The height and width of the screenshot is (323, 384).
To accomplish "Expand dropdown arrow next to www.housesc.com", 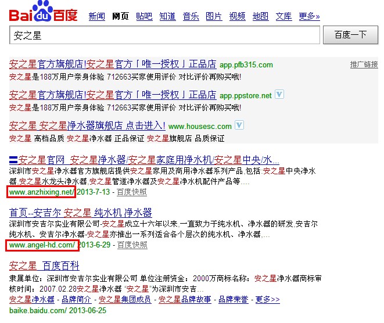I will click(239, 125).
